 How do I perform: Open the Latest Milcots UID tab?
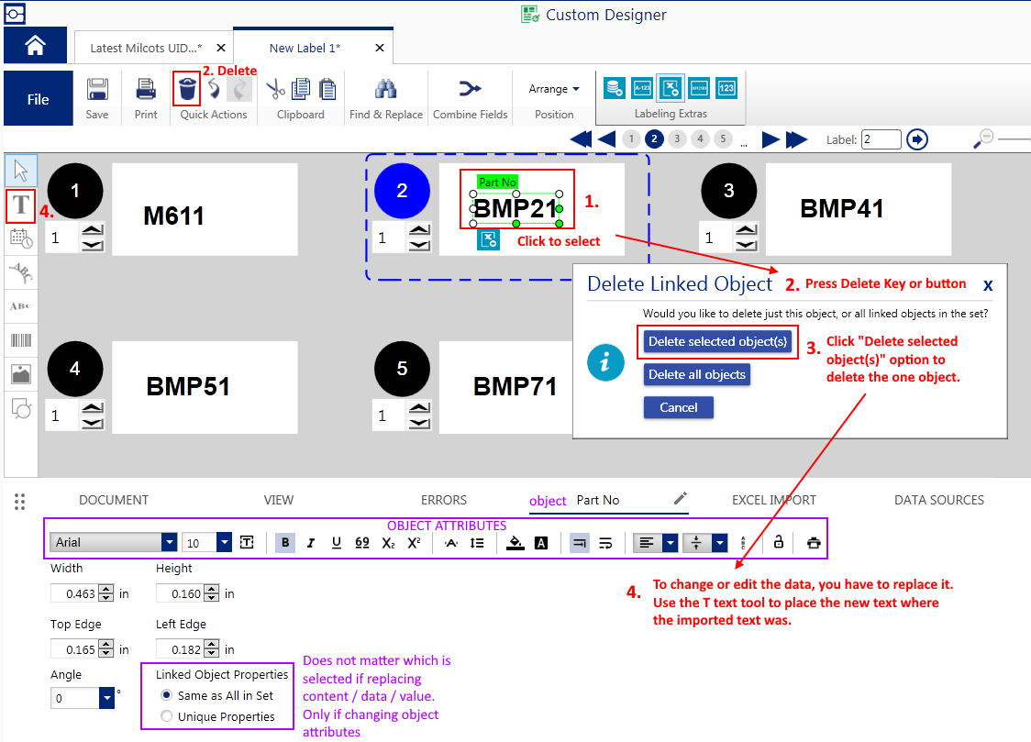point(146,48)
